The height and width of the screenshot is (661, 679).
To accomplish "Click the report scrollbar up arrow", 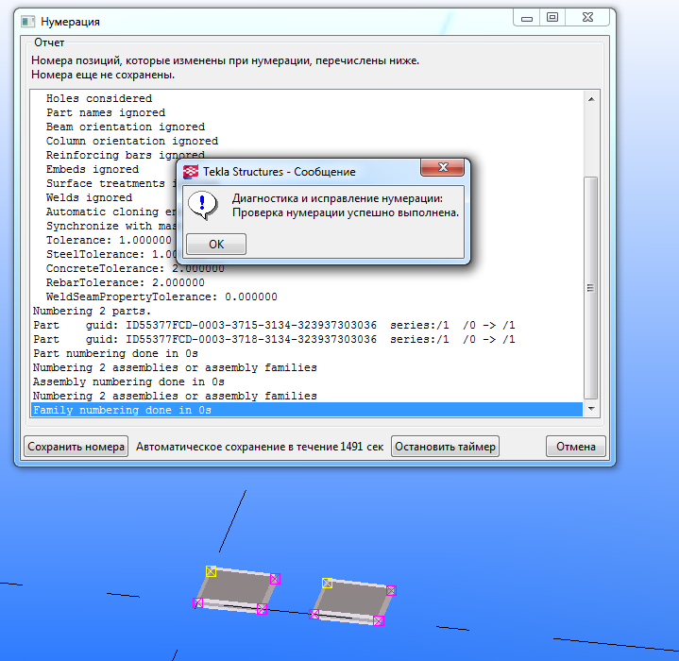I will tap(591, 99).
